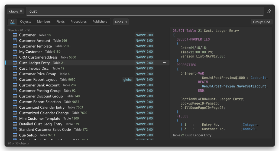Screen dimensions: 279x151
Task: Select the Custom Report Selection result
Action: [87, 102]
